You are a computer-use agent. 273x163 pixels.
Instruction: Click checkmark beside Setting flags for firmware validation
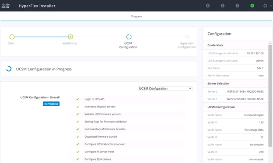[x=77, y=121]
